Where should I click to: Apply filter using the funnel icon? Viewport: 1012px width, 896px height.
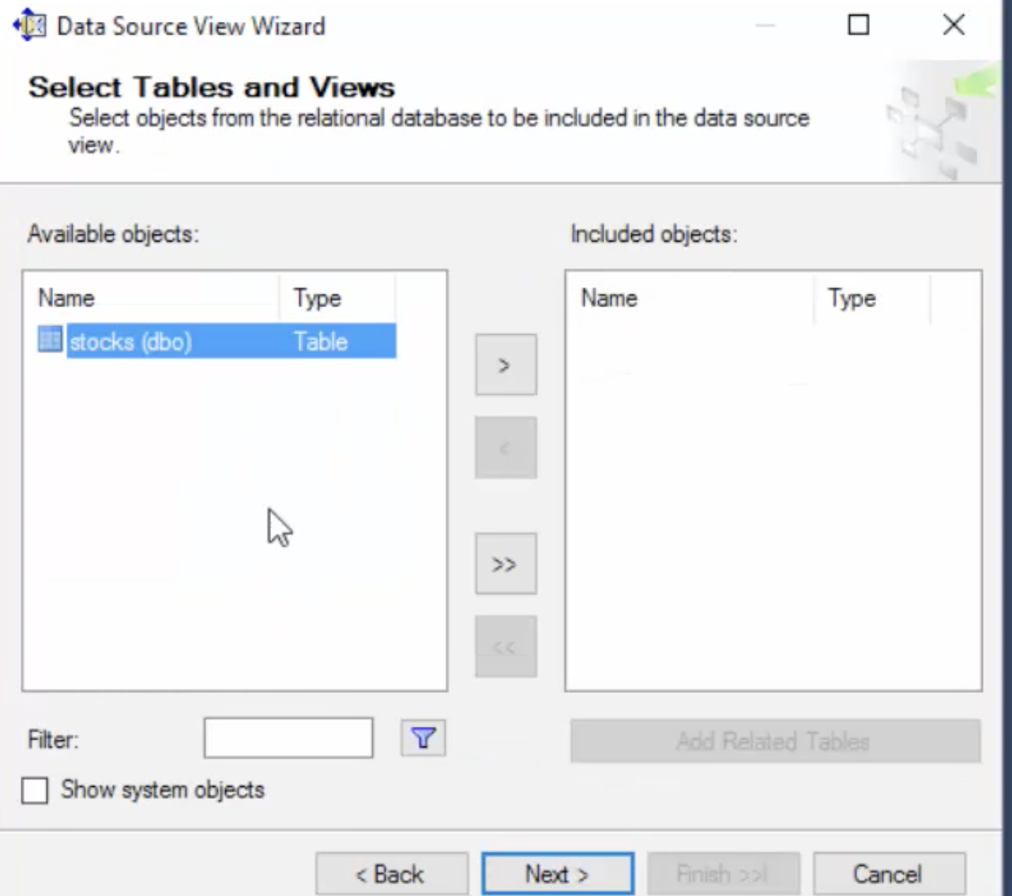tap(423, 738)
